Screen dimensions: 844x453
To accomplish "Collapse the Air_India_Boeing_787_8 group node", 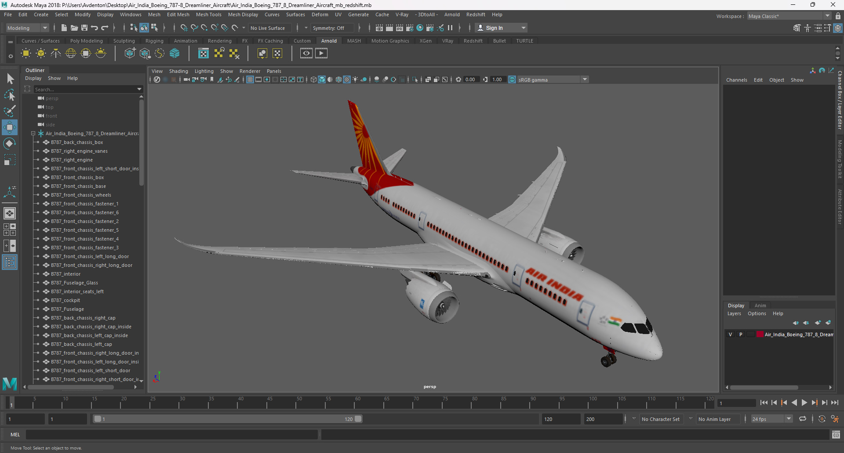I will tap(33, 133).
